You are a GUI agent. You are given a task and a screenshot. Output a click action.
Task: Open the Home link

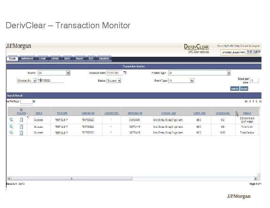pyautogui.click(x=220, y=46)
